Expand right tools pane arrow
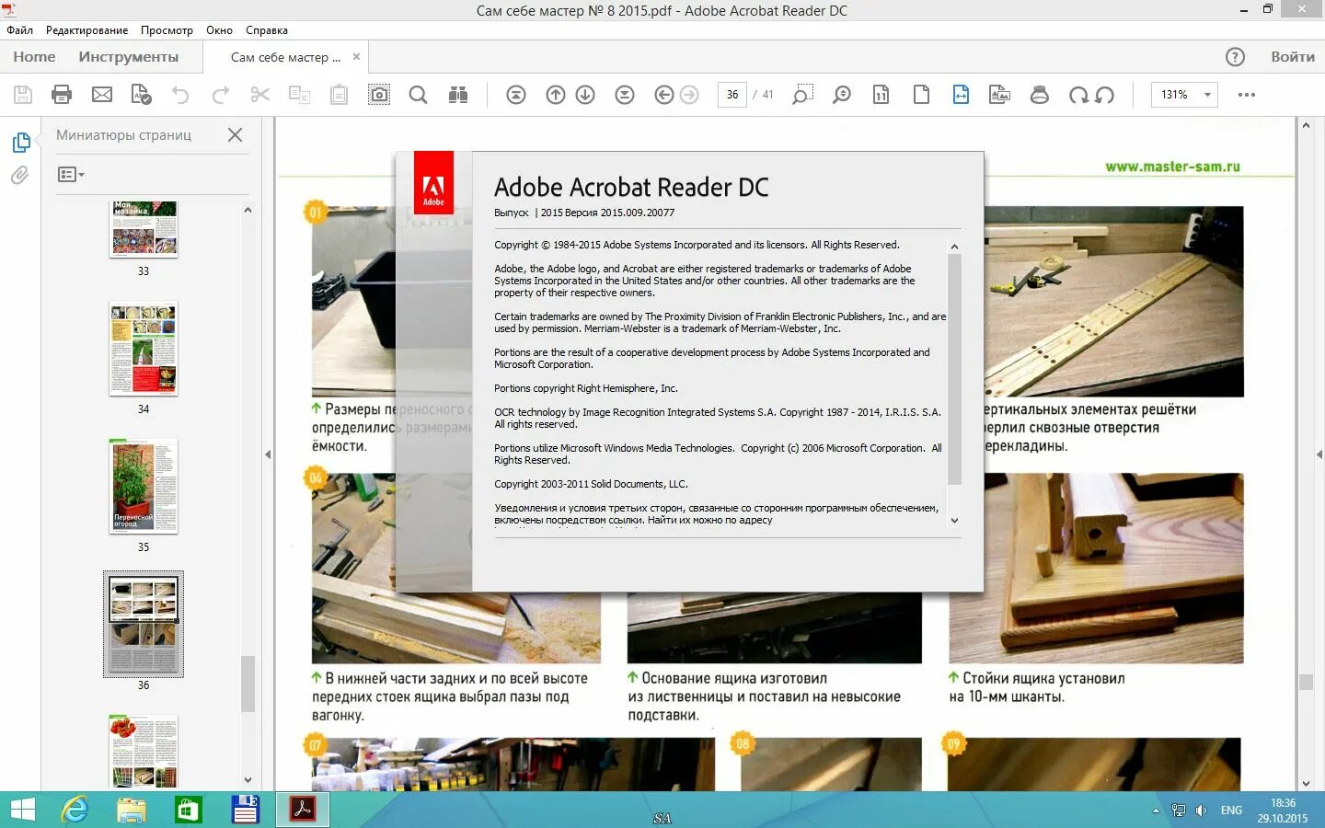This screenshot has width=1325, height=828. click(1319, 454)
